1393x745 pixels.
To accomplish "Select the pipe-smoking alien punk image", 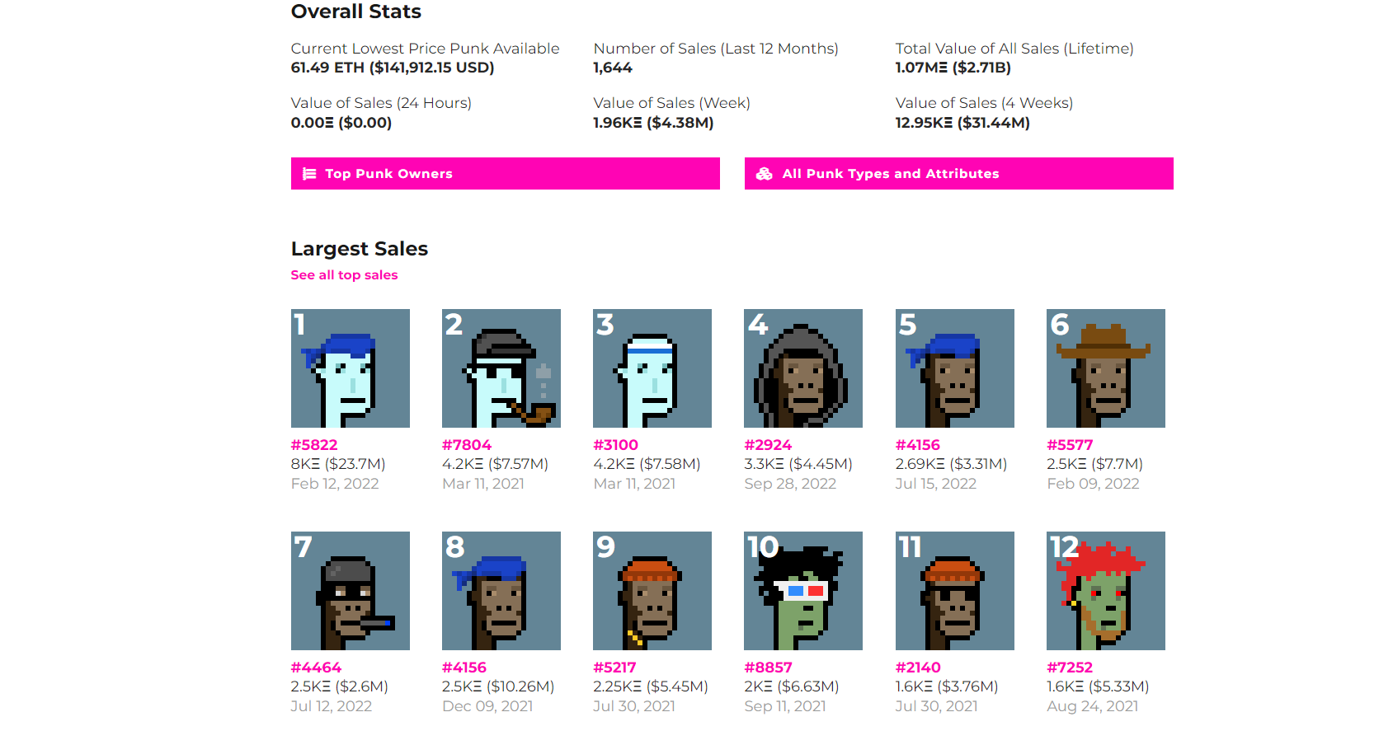I will pyautogui.click(x=501, y=368).
